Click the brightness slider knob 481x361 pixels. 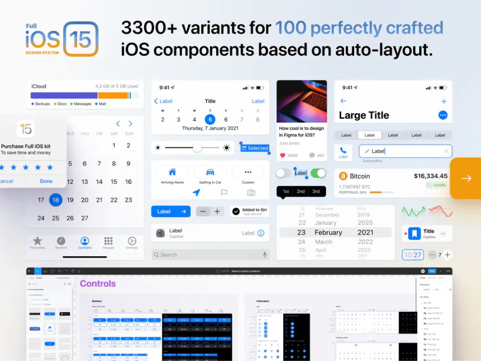(197, 148)
